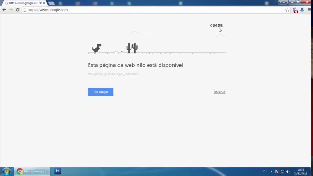Open a new tab with the new-tab button
Viewport: 313px width, 176px height.
[x=51, y=3]
